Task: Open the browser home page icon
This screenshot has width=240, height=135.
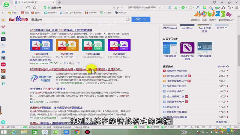Action: pyautogui.click(x=34, y=7)
